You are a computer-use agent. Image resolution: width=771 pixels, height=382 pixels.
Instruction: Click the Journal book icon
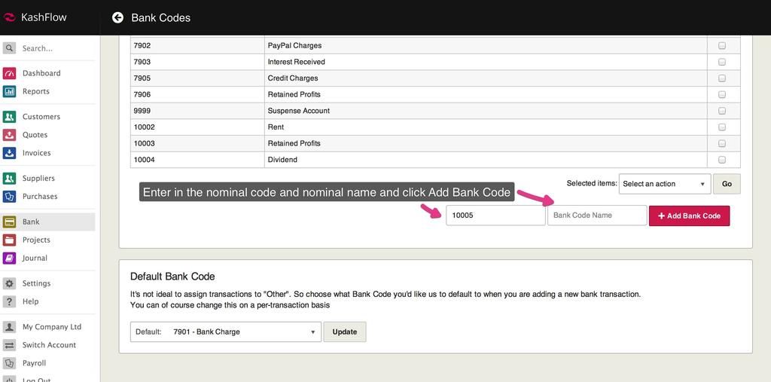pyautogui.click(x=9, y=258)
